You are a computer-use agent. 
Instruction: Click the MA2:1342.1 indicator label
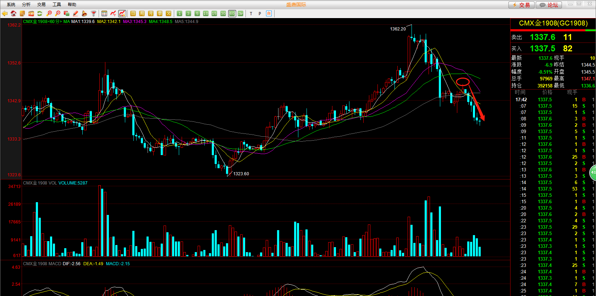pyautogui.click(x=109, y=22)
